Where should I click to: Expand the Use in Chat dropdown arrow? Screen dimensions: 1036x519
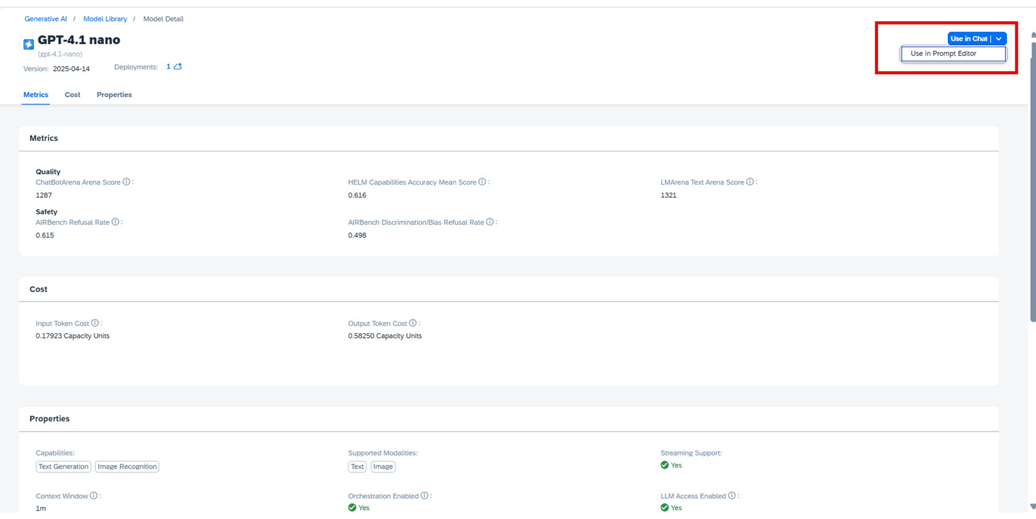coord(999,39)
